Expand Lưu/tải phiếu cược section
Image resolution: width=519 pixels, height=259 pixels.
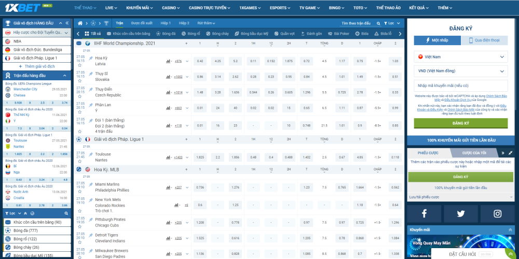coord(461,197)
